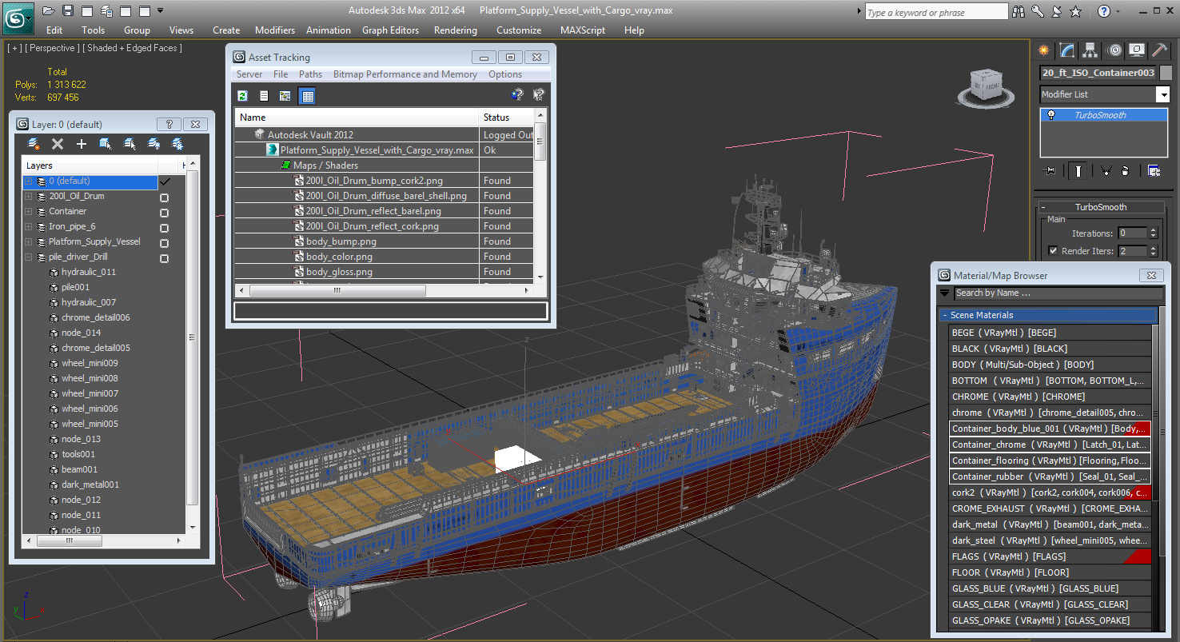This screenshot has height=642, width=1180.
Task: Click Hide/Unhide All Layers icon
Action: click(153, 144)
